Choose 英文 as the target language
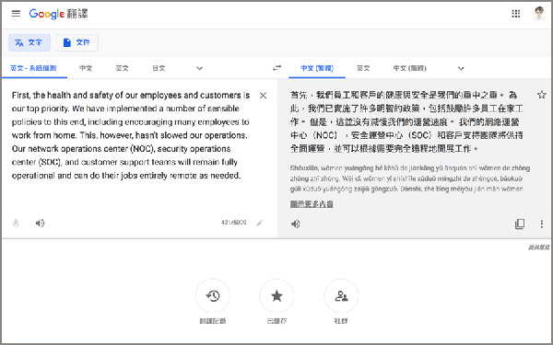This screenshot has width=553, height=345. tap(363, 68)
